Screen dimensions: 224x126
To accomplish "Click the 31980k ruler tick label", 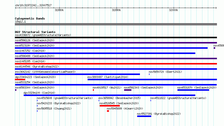I will (x=59, y=10).
